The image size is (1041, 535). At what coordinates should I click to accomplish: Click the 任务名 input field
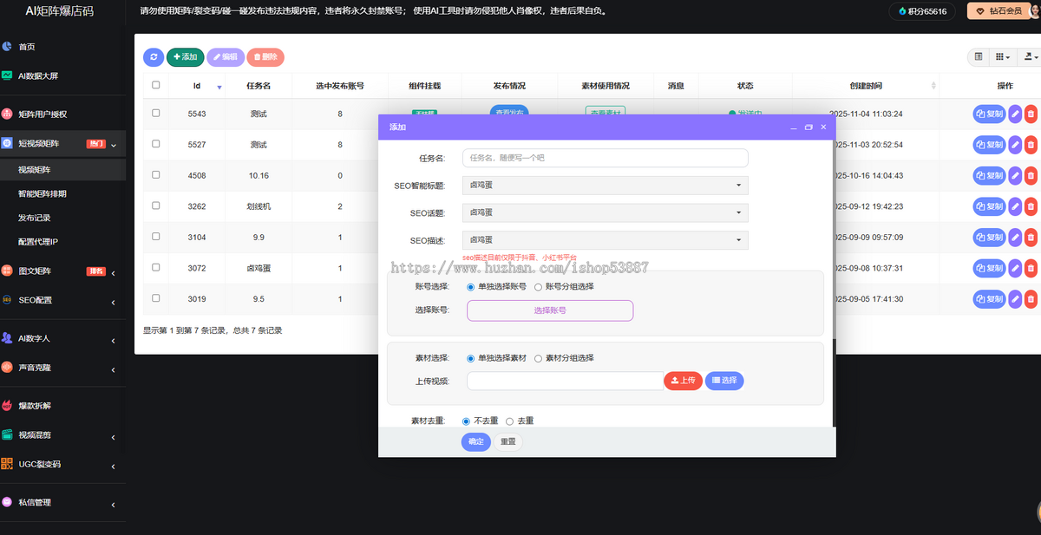point(606,158)
